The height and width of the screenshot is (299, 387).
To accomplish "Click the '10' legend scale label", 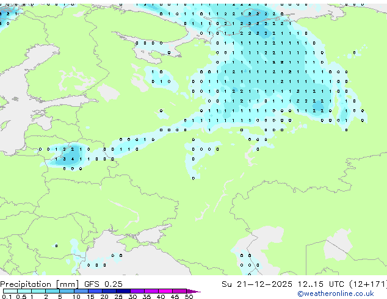I will tap(76, 297).
